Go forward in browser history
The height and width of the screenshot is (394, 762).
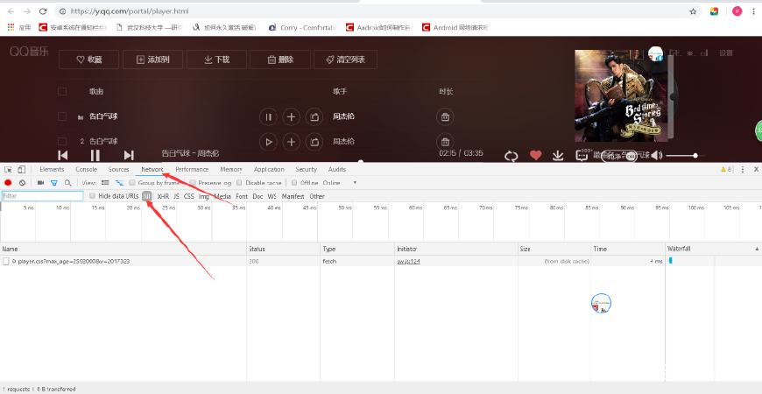27,11
